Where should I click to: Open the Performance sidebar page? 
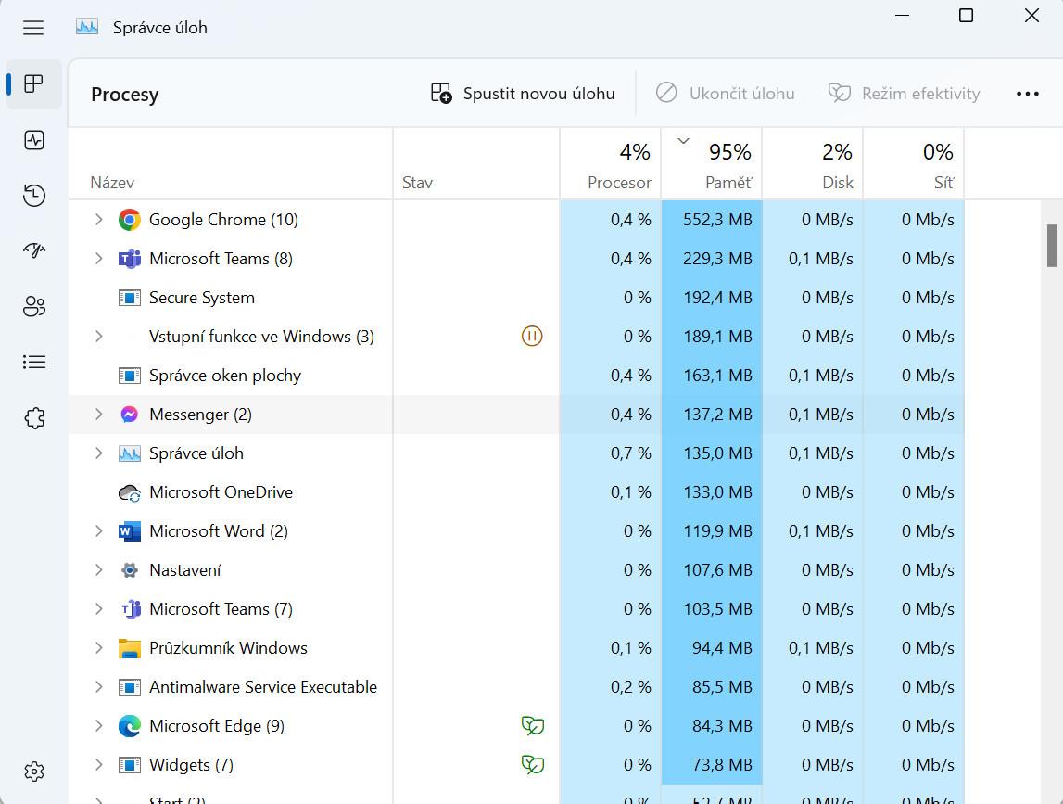(34, 140)
